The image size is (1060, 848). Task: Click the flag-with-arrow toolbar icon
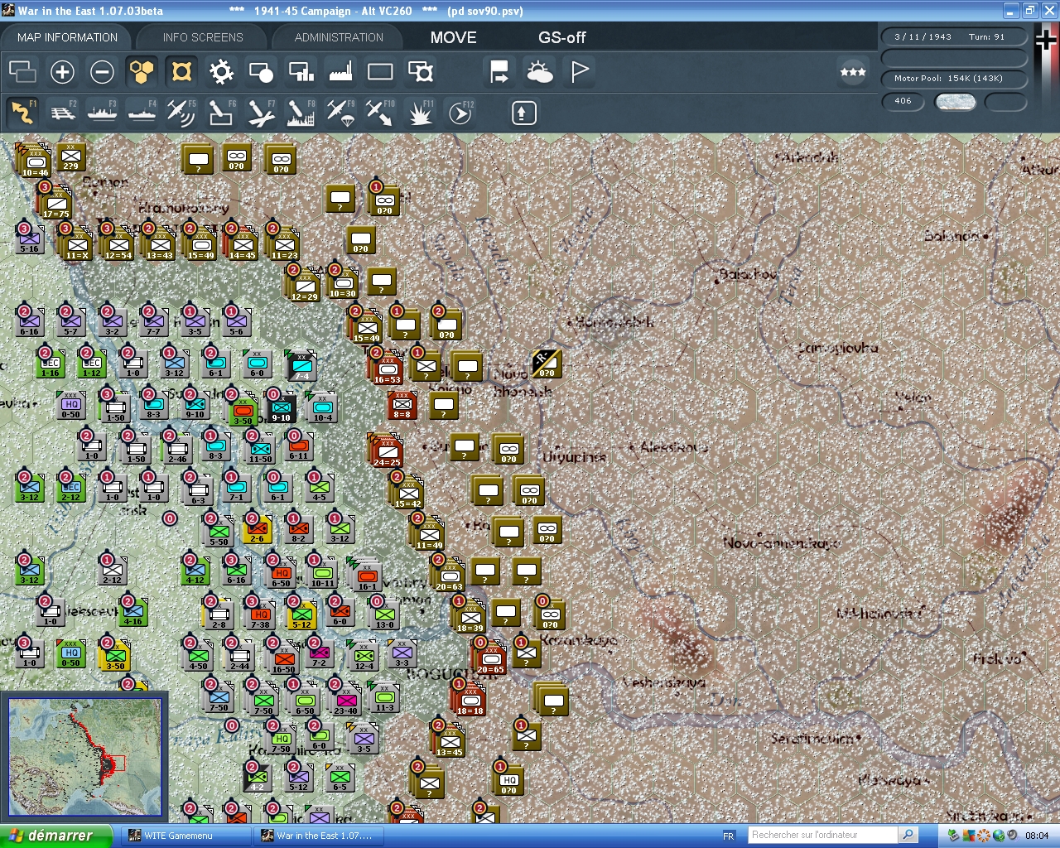tap(499, 72)
